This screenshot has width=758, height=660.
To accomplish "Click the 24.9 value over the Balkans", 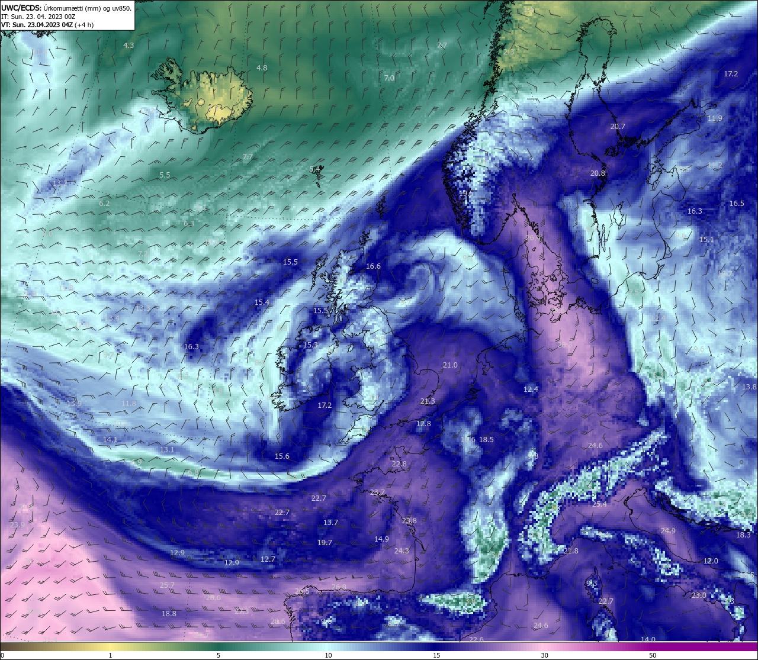I will tap(668, 531).
